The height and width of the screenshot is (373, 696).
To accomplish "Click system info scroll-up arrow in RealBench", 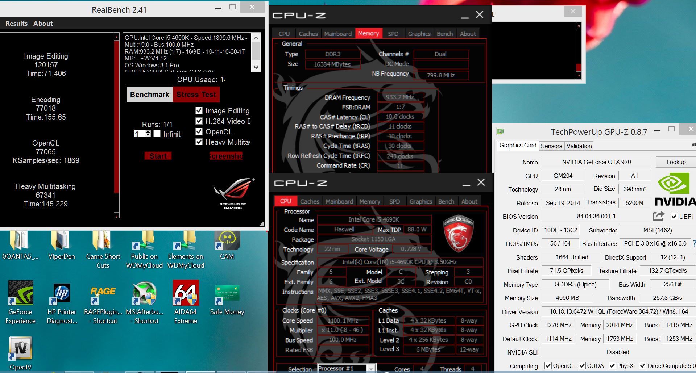I will coord(256,38).
